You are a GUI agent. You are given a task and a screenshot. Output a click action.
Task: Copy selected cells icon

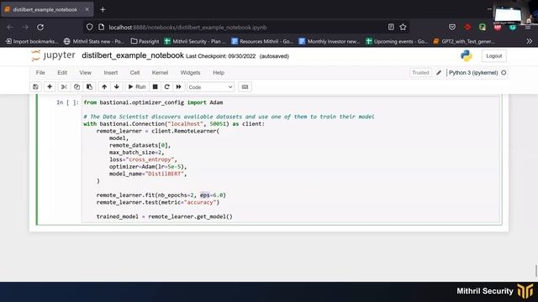76,87
